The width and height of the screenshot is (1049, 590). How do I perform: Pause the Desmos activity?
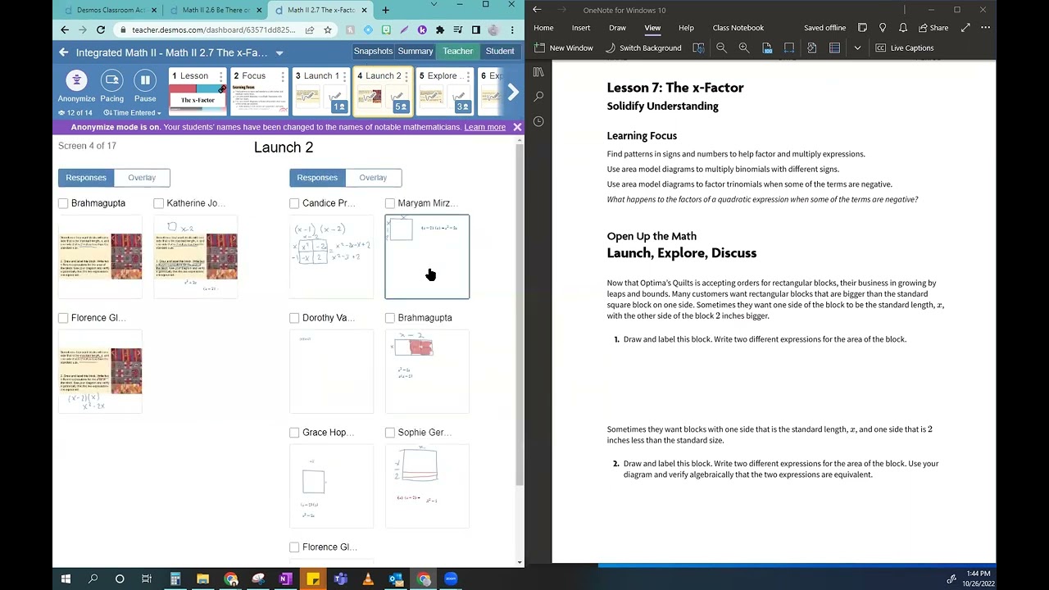coord(145,80)
